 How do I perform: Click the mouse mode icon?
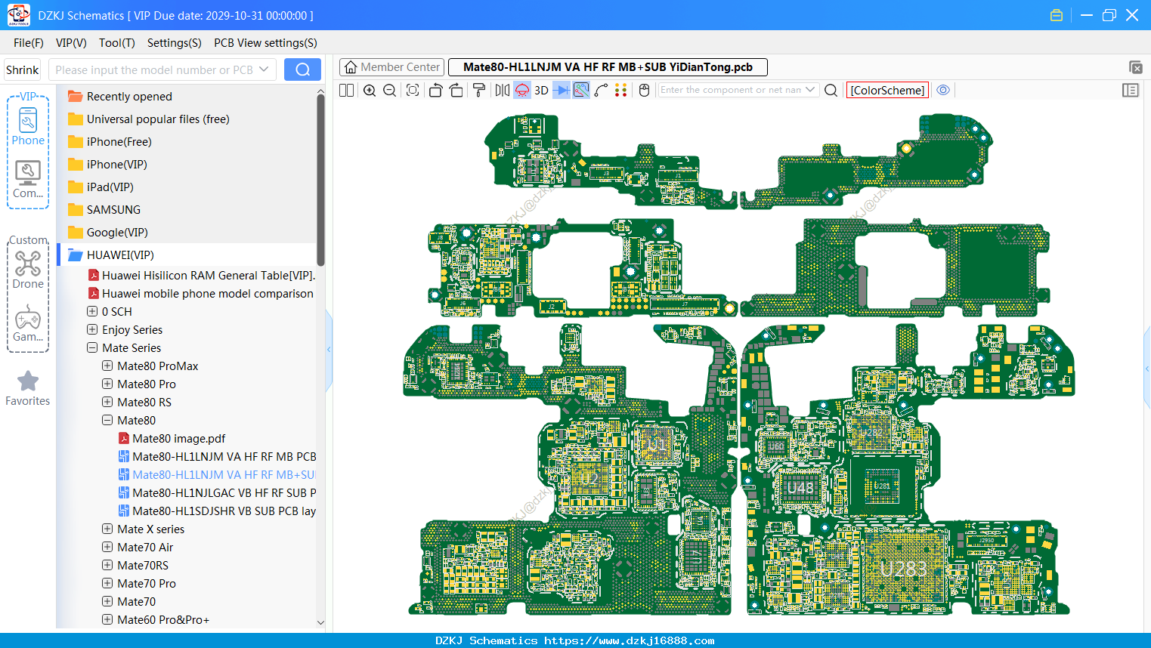tap(644, 91)
